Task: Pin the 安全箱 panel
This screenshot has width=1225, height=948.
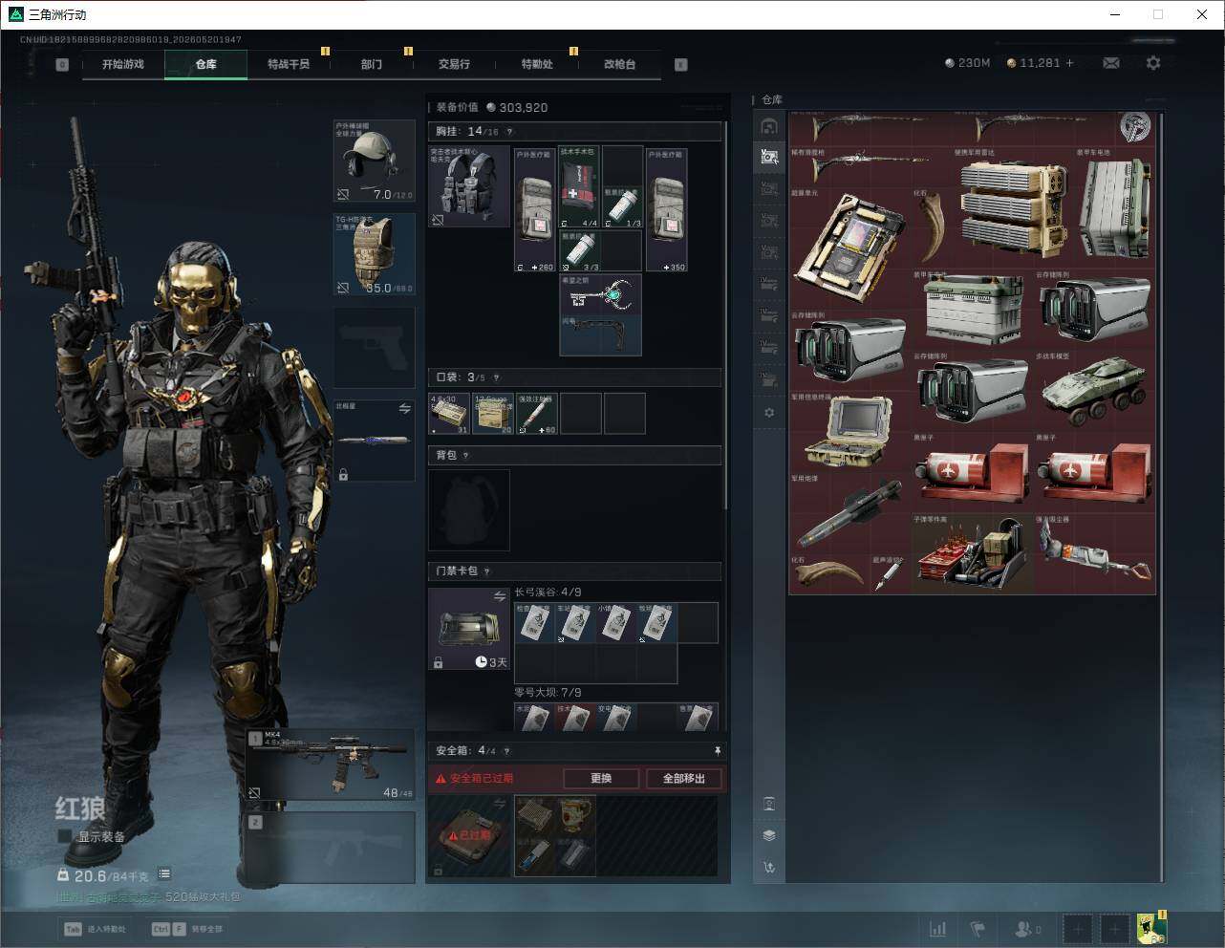Action: 718,751
